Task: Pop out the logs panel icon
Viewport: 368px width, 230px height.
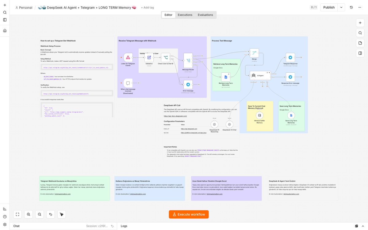Action: pyautogui.click(x=356, y=226)
